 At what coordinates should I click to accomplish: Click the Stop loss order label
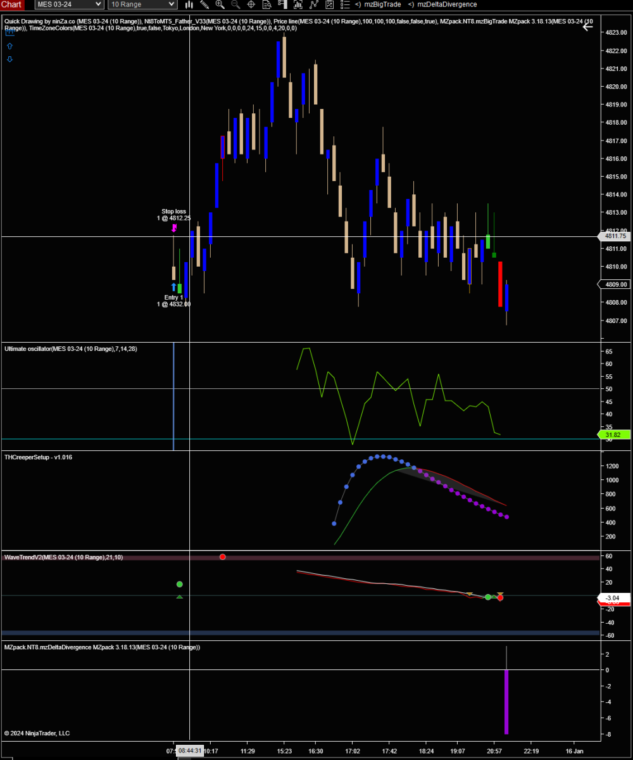(174, 215)
